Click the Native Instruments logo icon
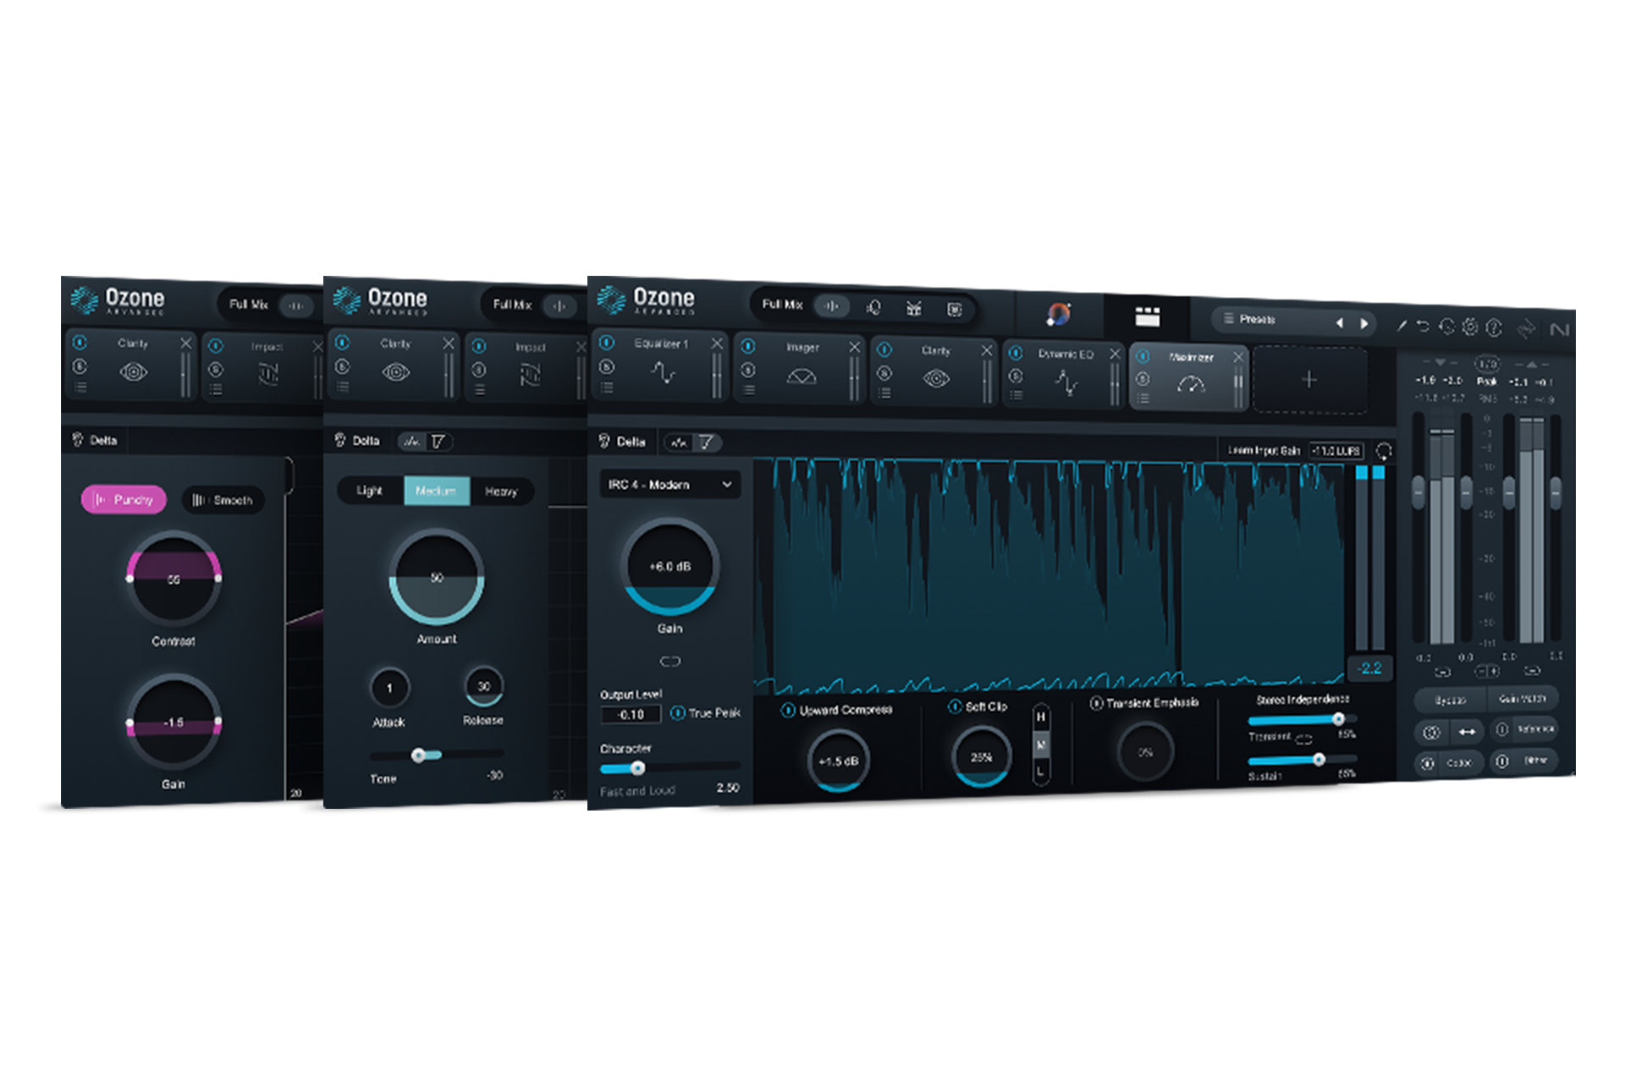The height and width of the screenshot is (1083, 1625). [1559, 329]
